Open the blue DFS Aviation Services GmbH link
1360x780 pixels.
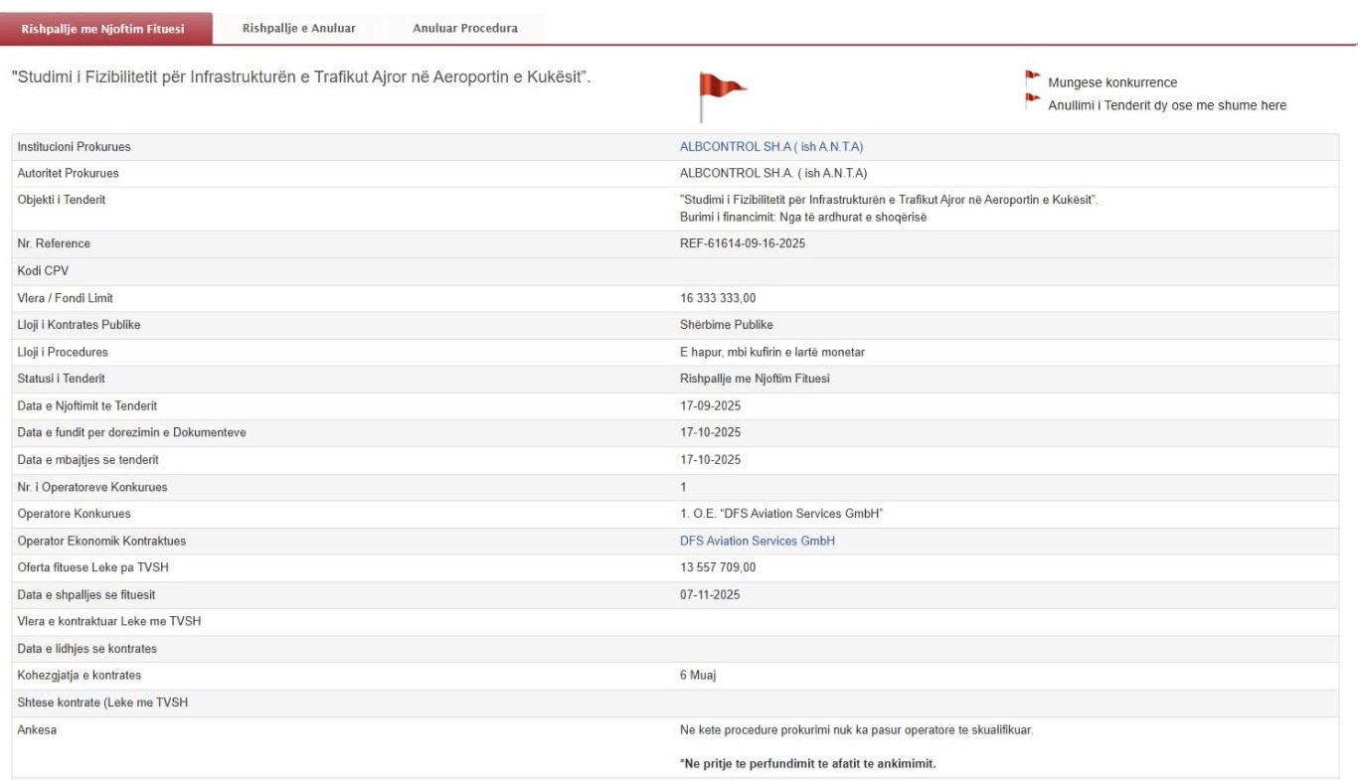click(757, 542)
